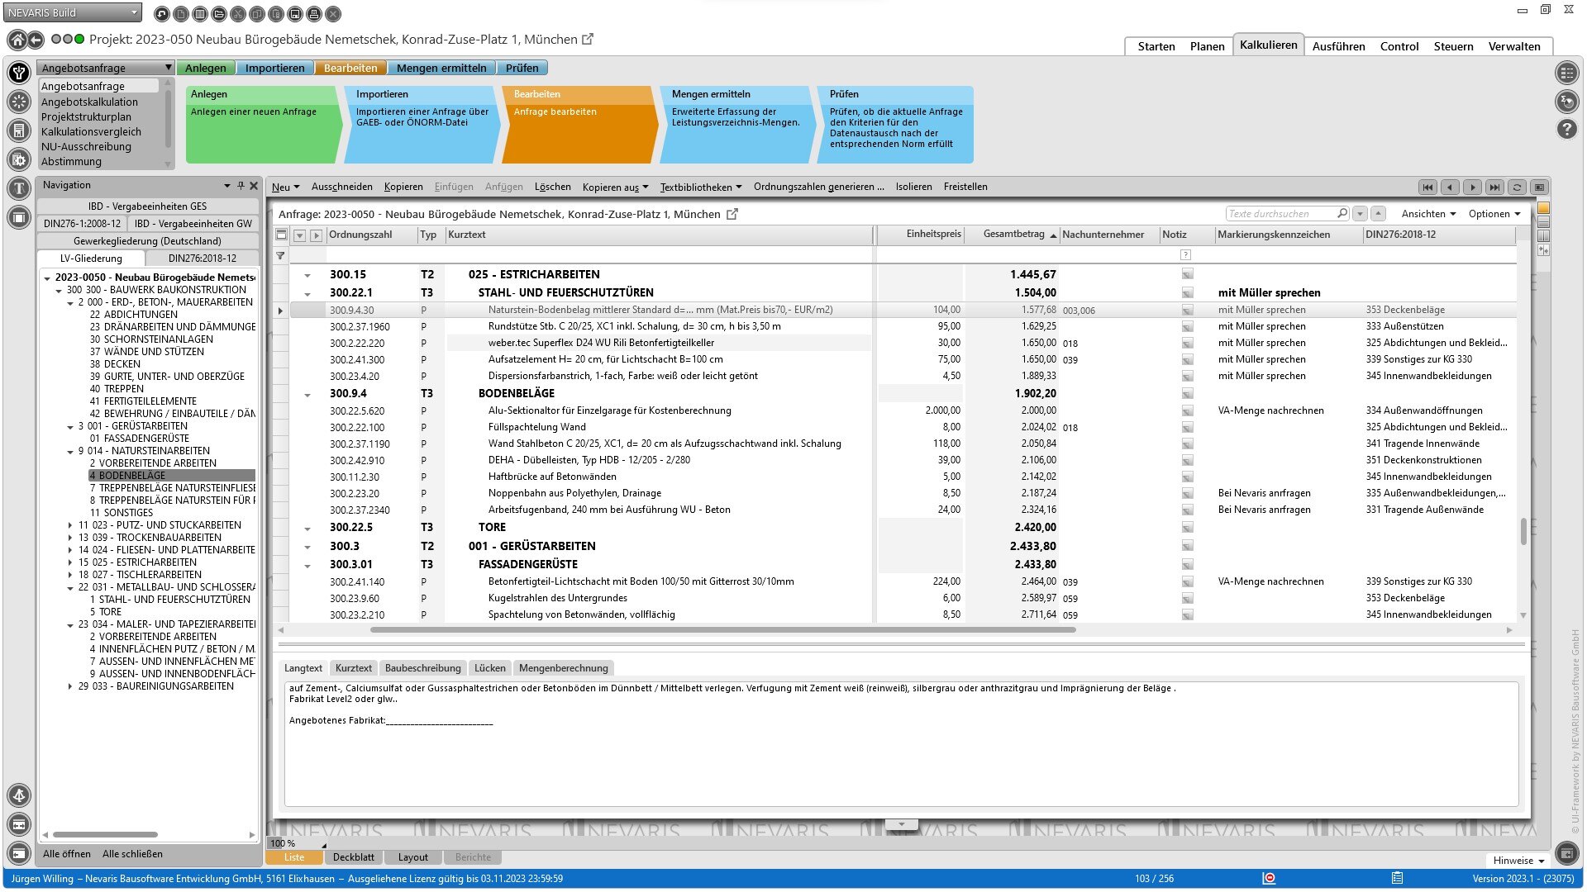
Task: Click the back arrow next to home
Action: click(x=36, y=40)
